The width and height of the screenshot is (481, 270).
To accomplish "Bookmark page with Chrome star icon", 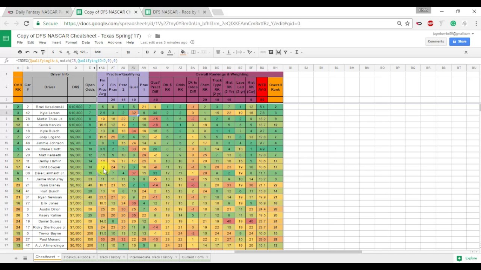I will click(407, 23).
